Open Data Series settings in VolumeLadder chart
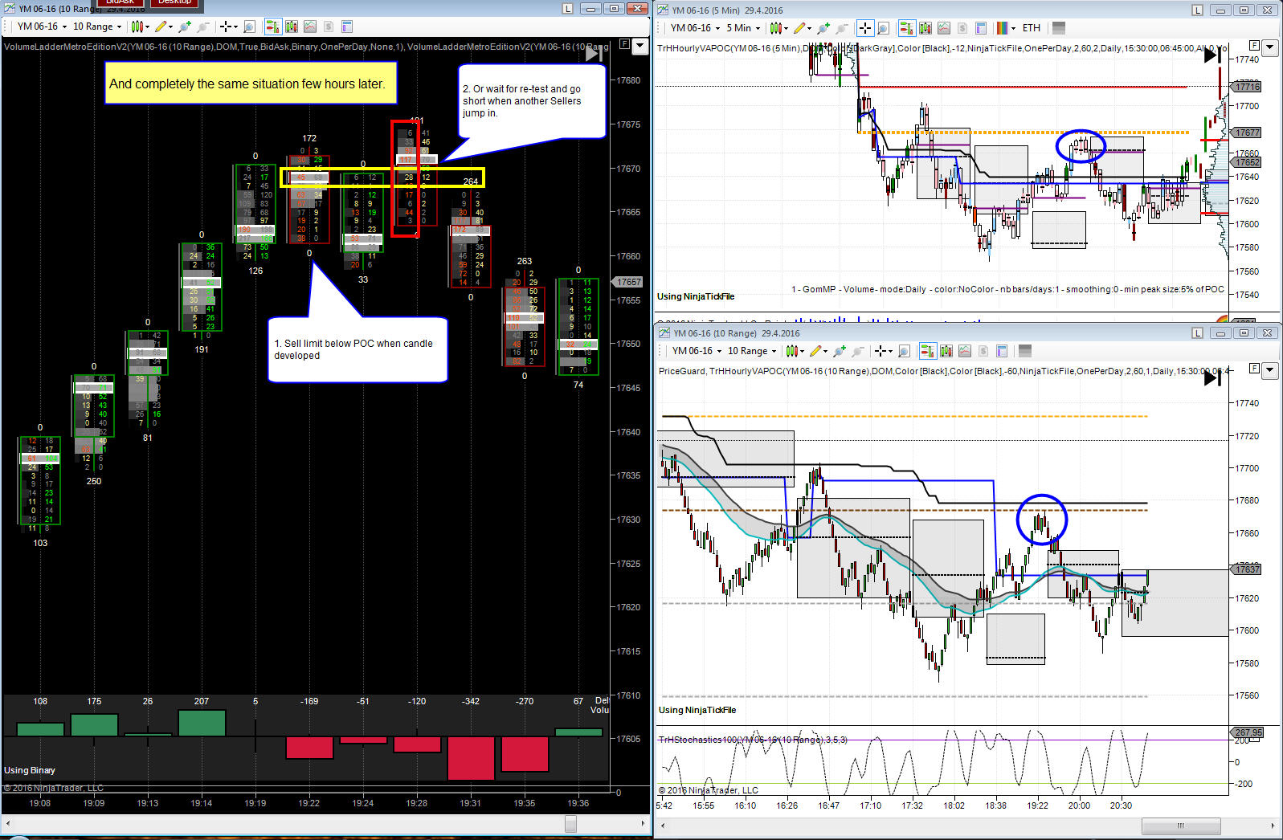The image size is (1283, 840). click(292, 27)
